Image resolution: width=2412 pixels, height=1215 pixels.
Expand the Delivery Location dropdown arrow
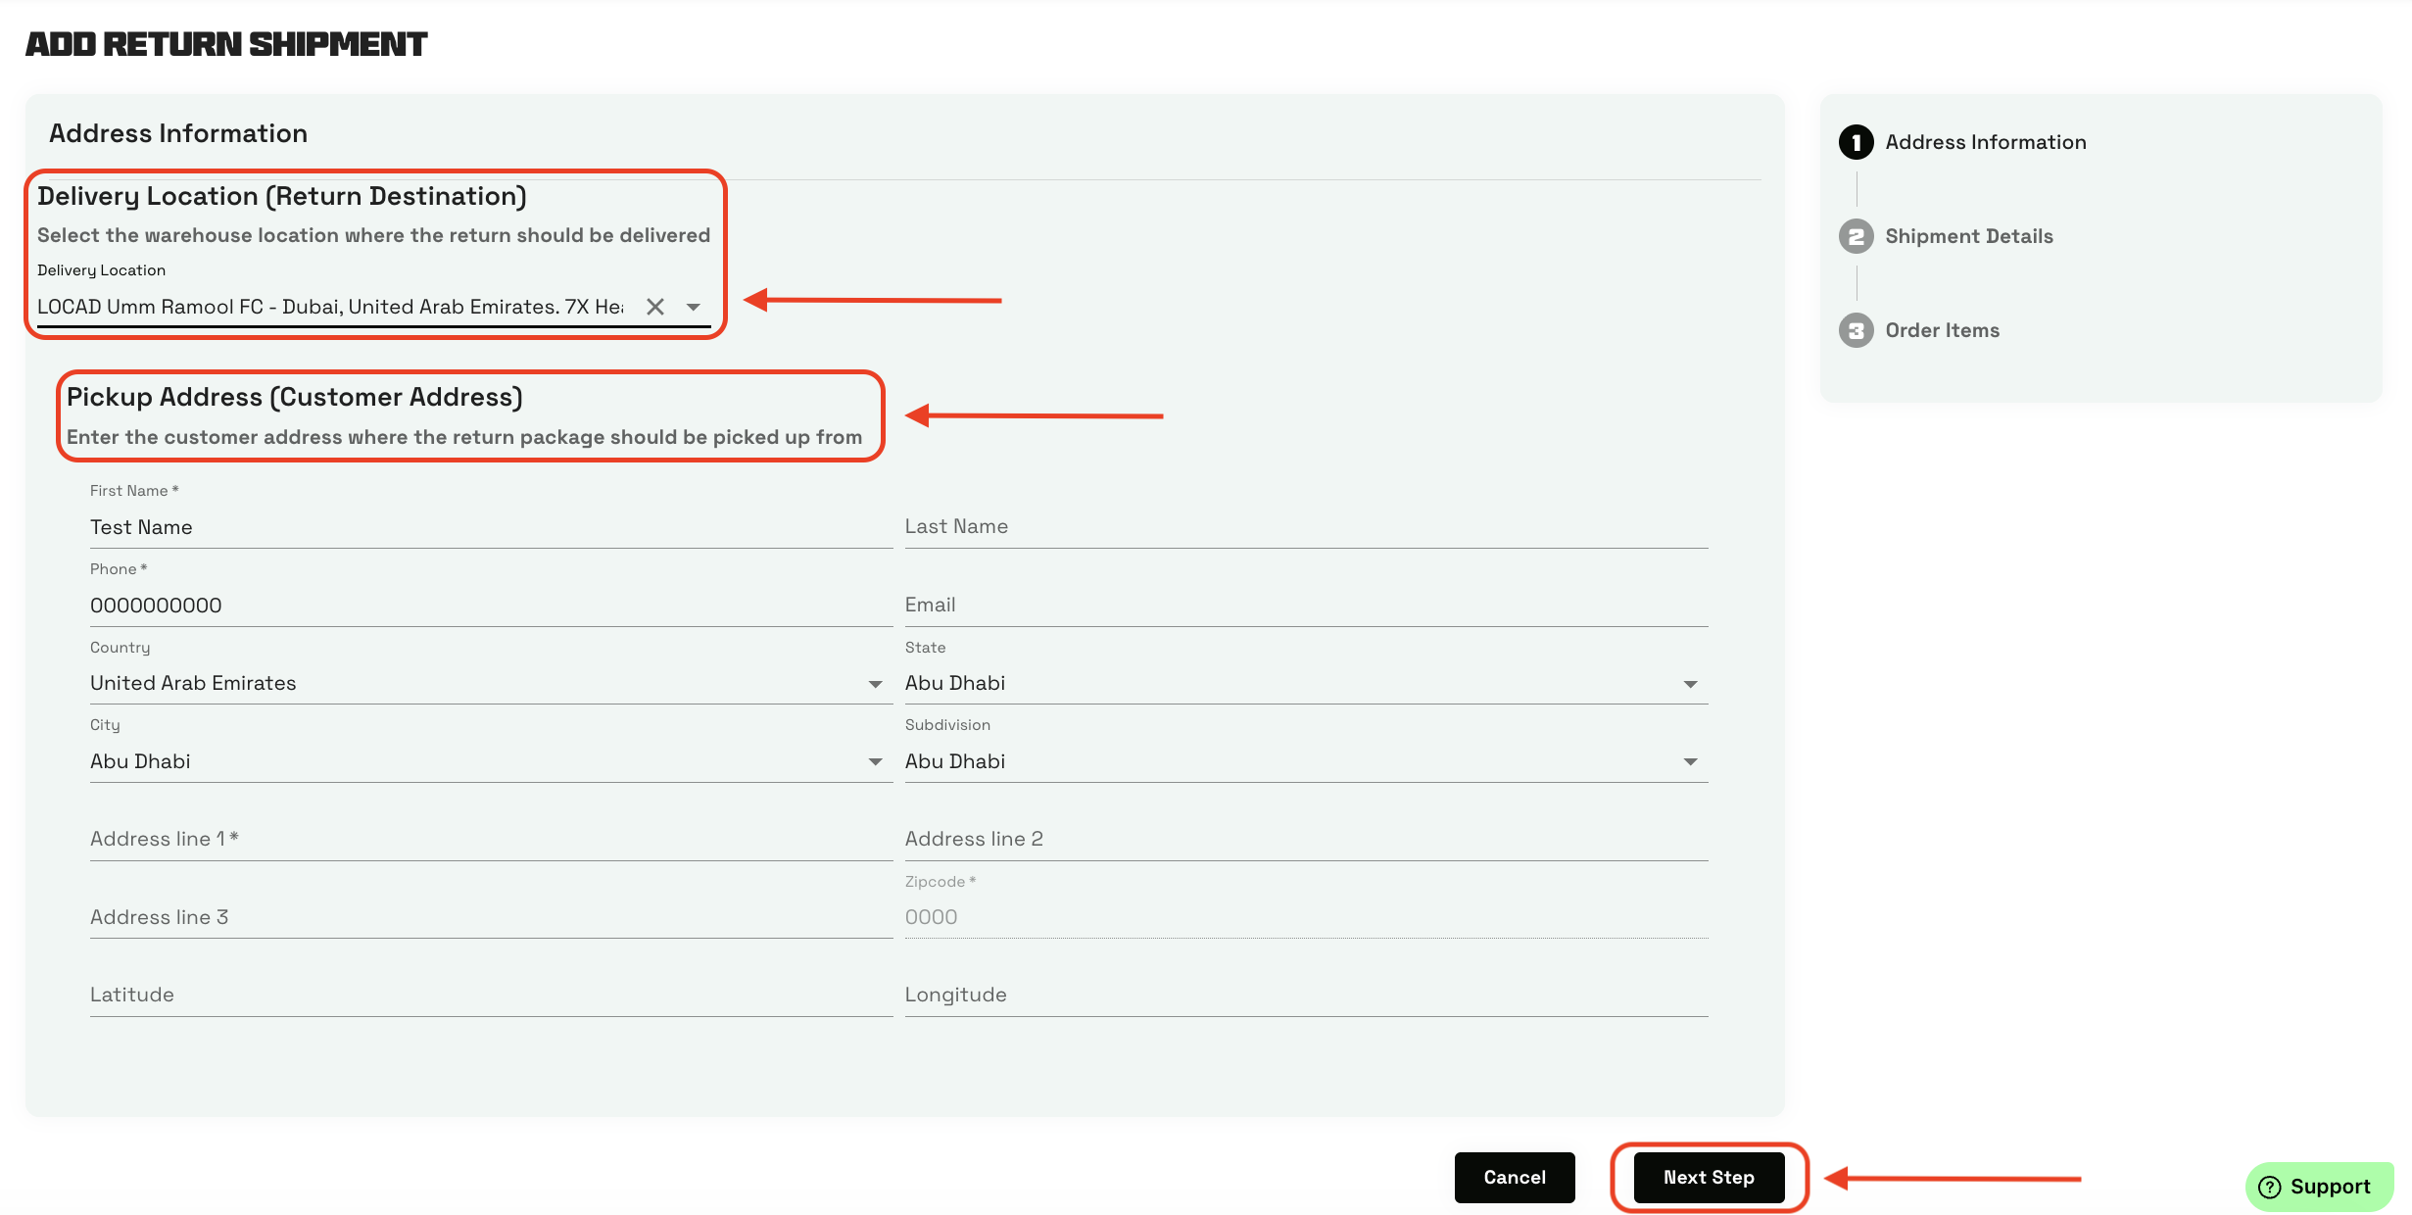tap(694, 307)
